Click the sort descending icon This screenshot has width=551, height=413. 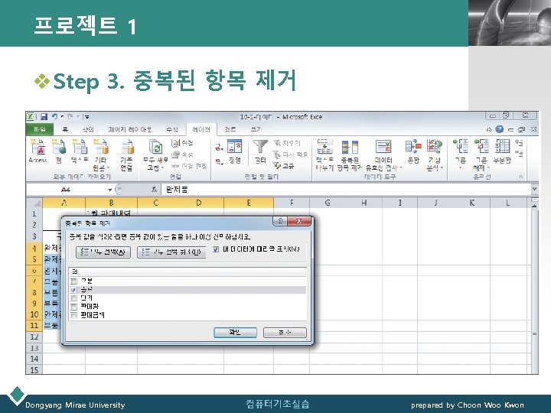220,162
